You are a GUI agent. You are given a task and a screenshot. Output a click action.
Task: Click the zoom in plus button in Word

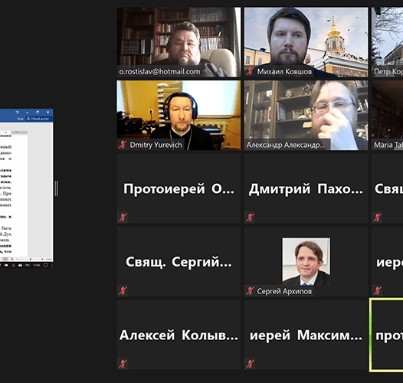click(x=42, y=259)
